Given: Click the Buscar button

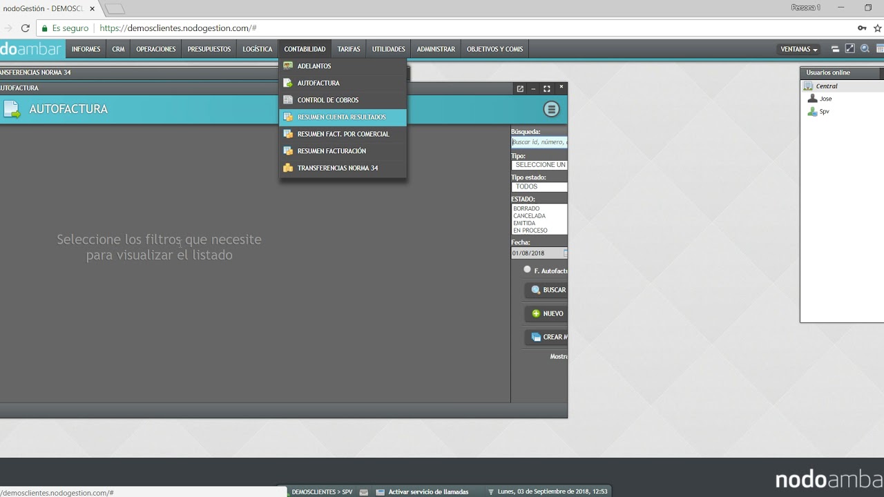Looking at the screenshot, I should 546,291.
